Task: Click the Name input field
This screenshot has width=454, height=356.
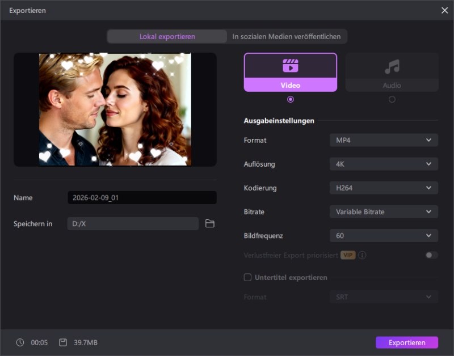Action: point(142,198)
